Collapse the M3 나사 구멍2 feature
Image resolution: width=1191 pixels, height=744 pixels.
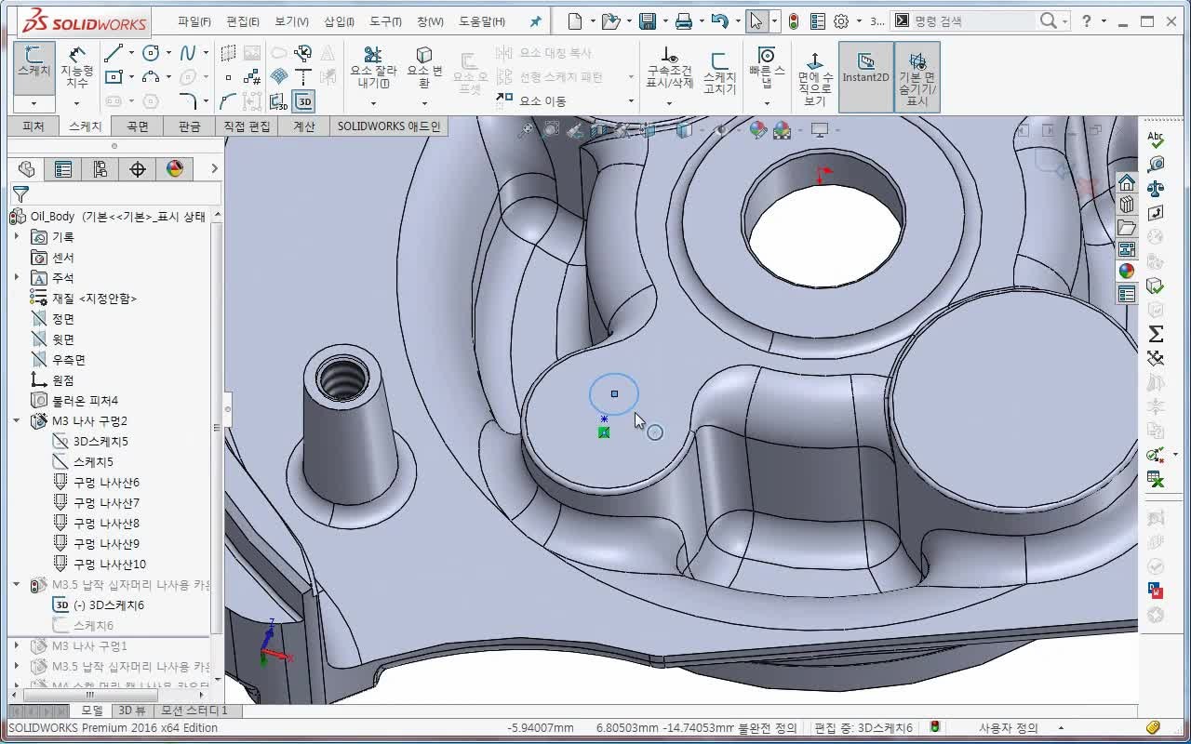coord(16,421)
